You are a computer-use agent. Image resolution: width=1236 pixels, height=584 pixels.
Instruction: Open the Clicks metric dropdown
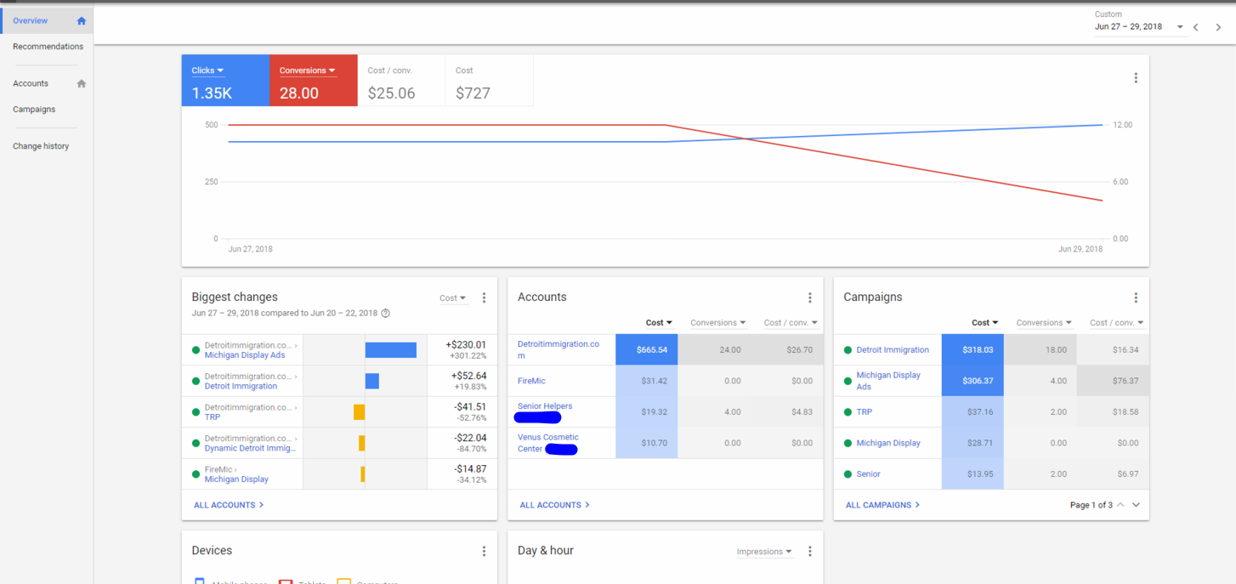tap(207, 71)
